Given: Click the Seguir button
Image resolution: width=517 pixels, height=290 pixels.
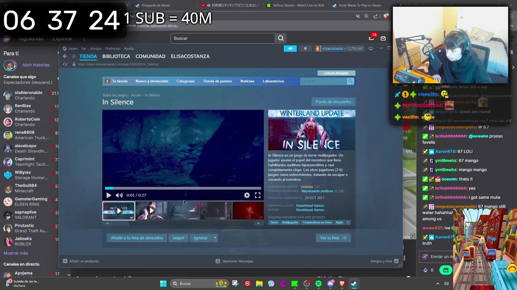Looking at the screenshot, I should tap(178, 238).
